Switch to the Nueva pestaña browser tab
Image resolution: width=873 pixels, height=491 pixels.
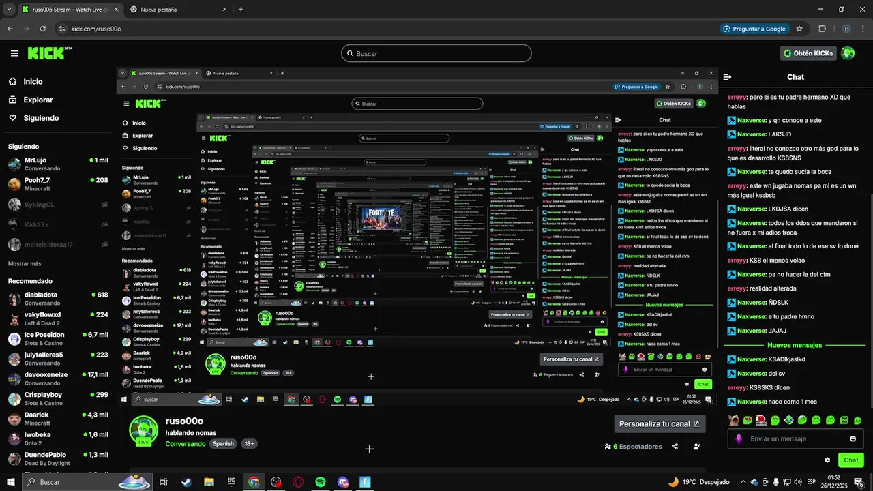[x=177, y=10]
